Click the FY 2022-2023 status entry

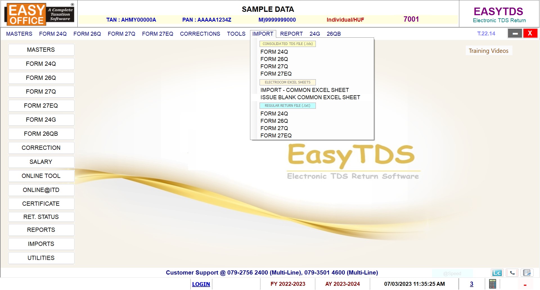(x=288, y=284)
